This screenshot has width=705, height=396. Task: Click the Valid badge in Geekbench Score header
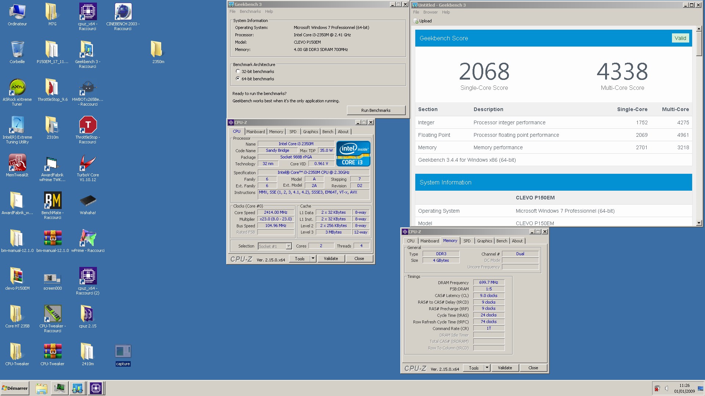(680, 38)
